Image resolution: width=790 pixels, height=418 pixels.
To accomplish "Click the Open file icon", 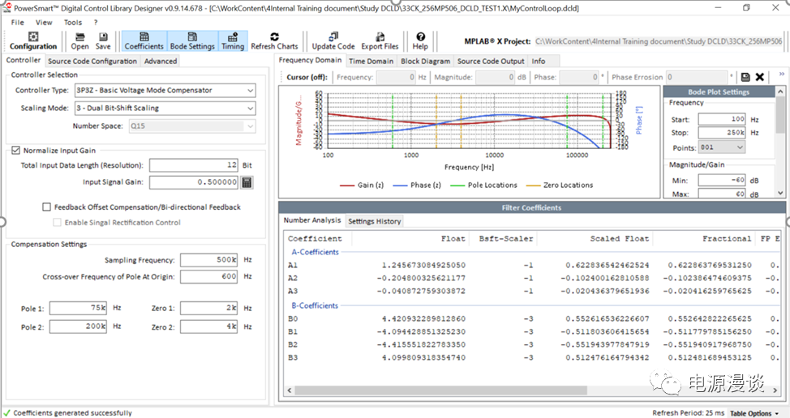I will pyautogui.click(x=79, y=41).
